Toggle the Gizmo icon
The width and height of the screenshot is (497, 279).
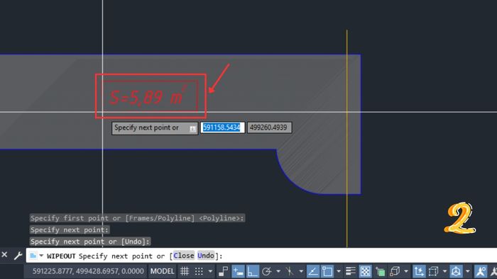pyautogui.click(x=456, y=271)
